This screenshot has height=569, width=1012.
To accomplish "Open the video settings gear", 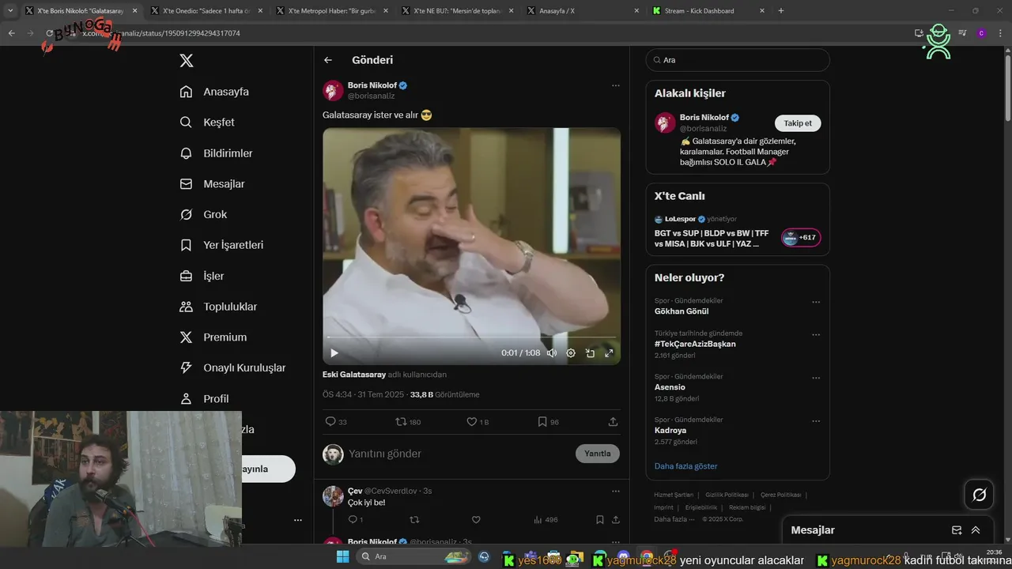I will [x=571, y=353].
